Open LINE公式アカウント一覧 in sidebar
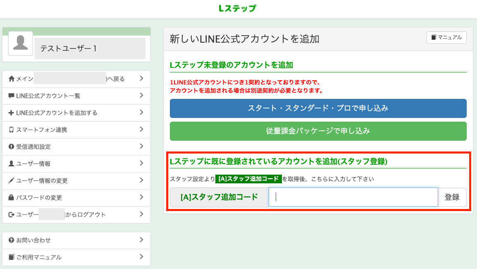 click(x=76, y=96)
